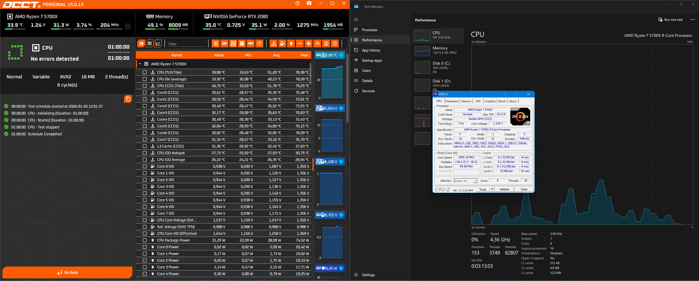Open Task Manager hamburger navigation menu
The width and height of the screenshot is (699, 281).
[356, 20]
